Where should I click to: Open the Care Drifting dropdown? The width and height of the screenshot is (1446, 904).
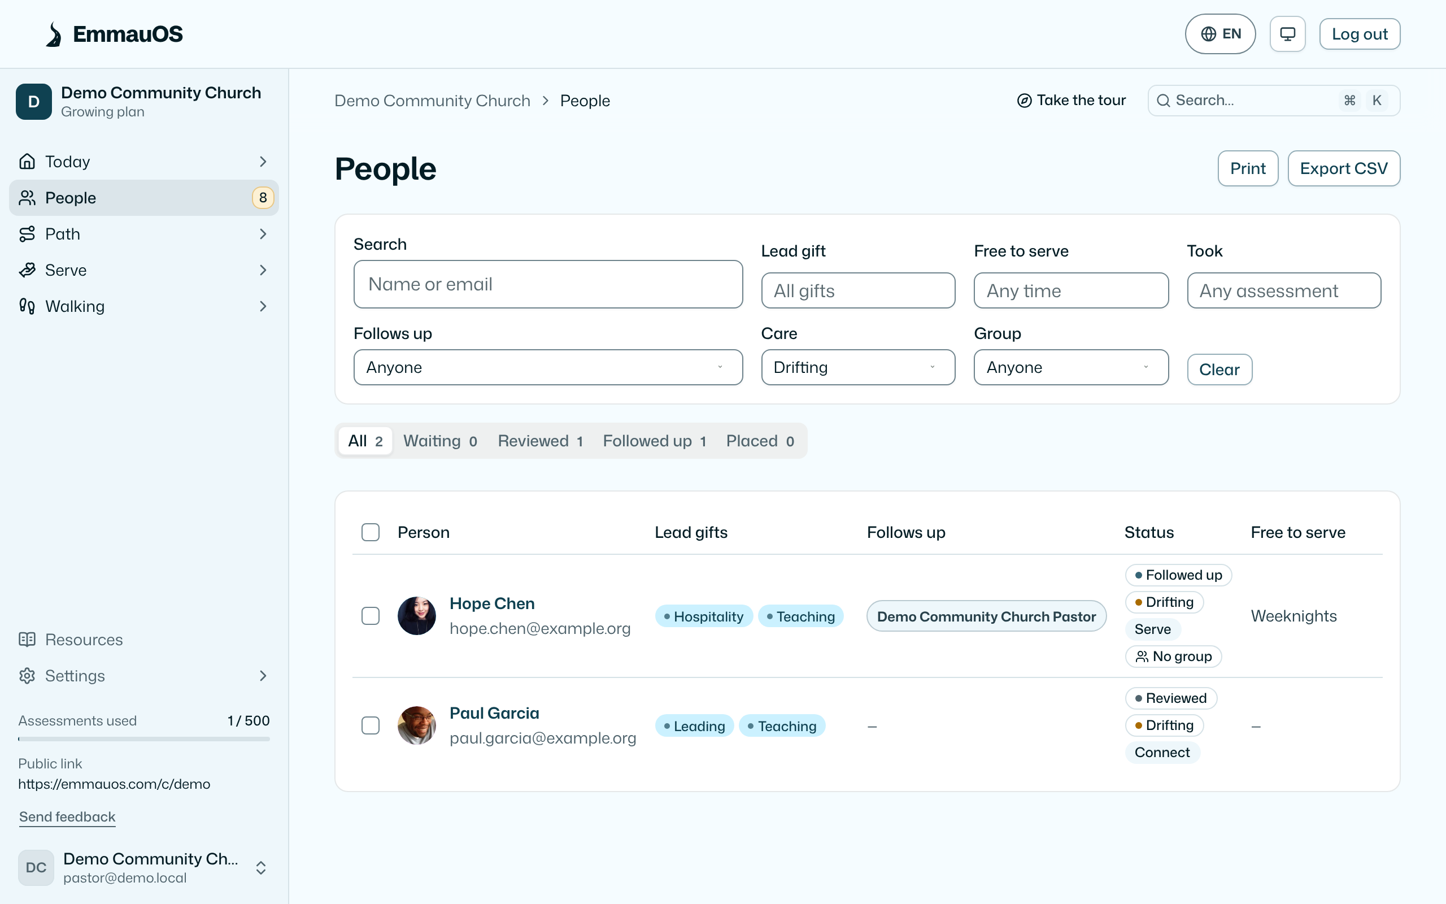[858, 367]
